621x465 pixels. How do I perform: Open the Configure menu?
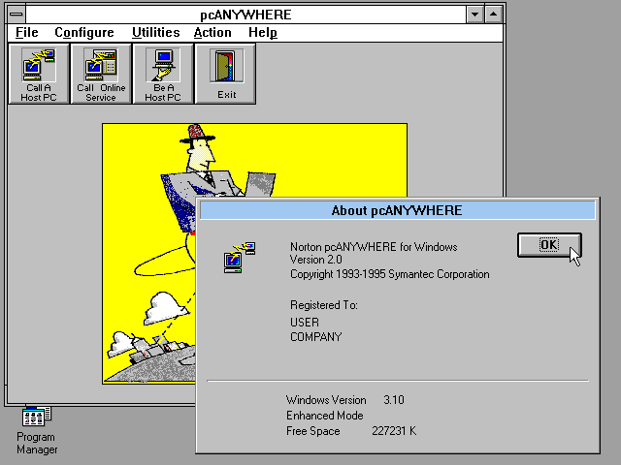point(84,32)
